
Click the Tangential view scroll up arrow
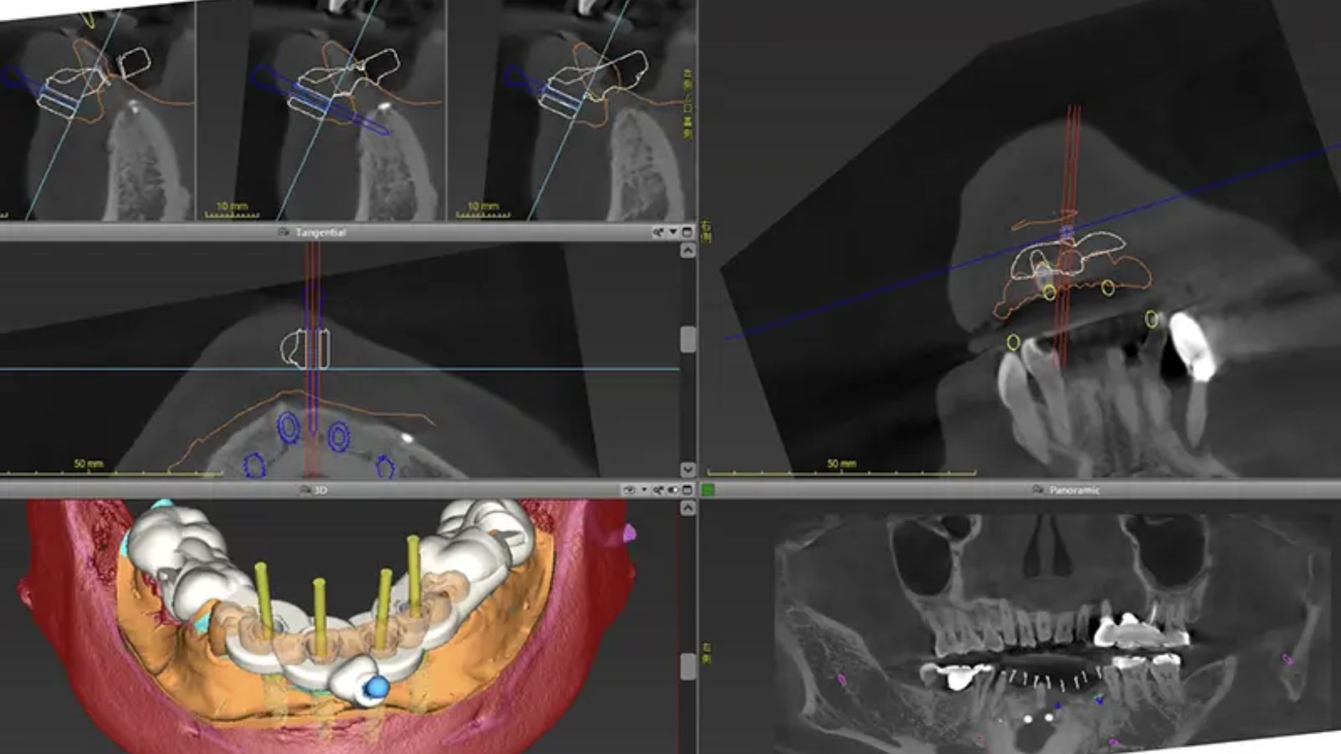click(688, 250)
